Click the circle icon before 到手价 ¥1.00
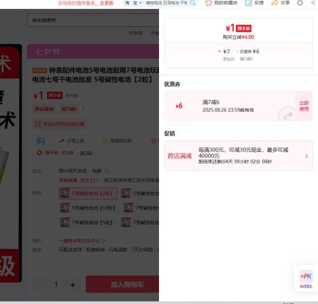This screenshot has width=318, height=304. point(39,153)
